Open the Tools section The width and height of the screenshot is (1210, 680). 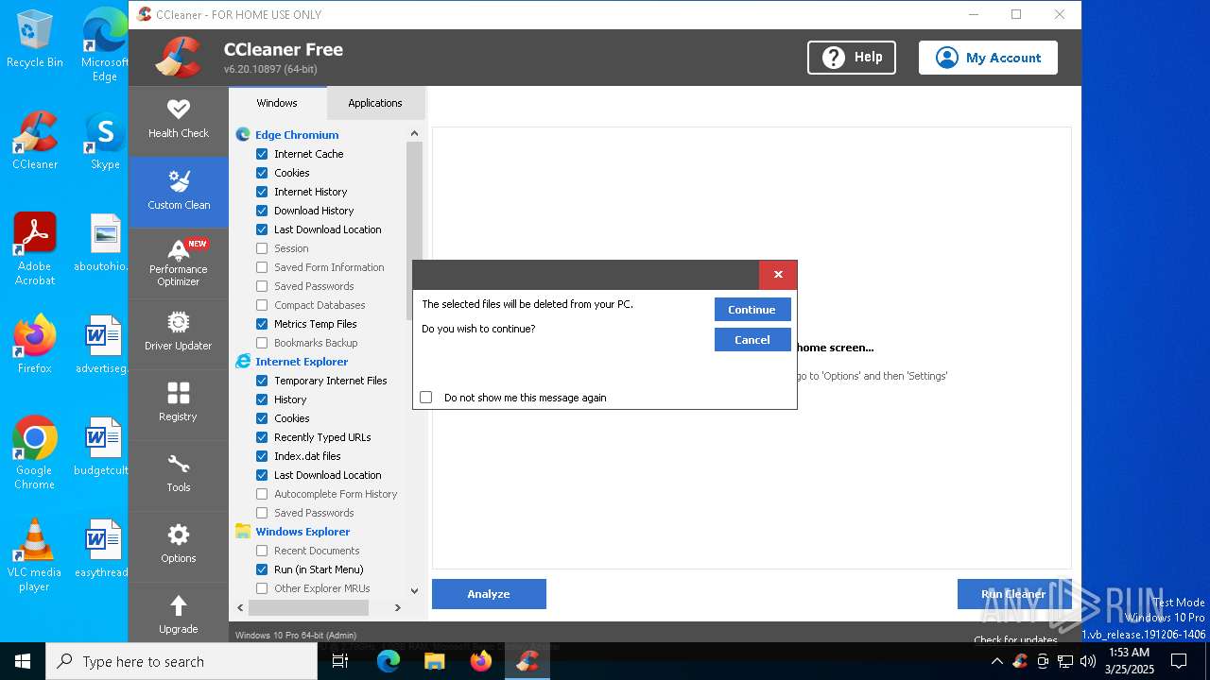178,475
